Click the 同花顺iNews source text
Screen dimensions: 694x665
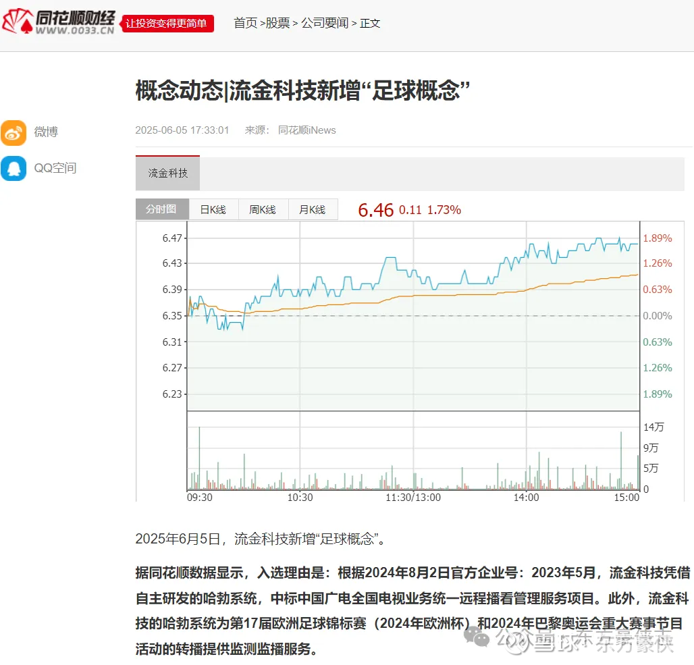306,130
